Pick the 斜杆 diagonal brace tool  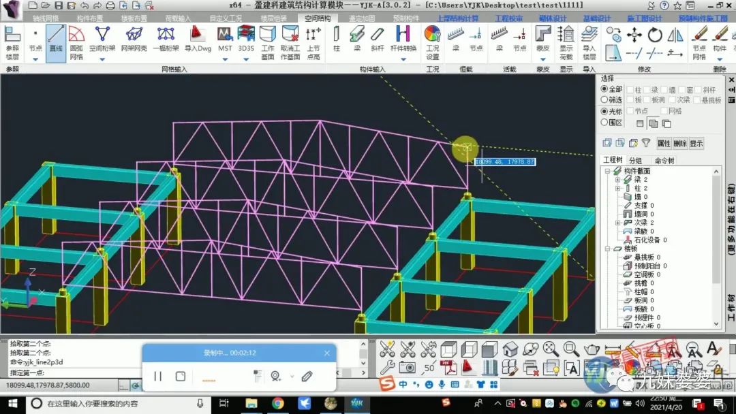tap(378, 39)
